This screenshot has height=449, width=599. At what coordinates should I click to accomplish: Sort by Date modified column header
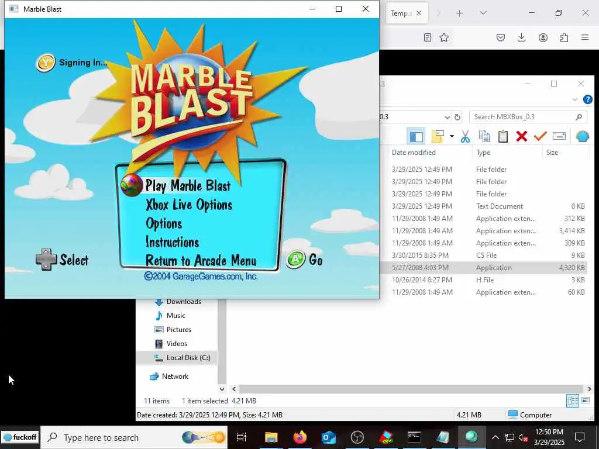click(x=414, y=153)
